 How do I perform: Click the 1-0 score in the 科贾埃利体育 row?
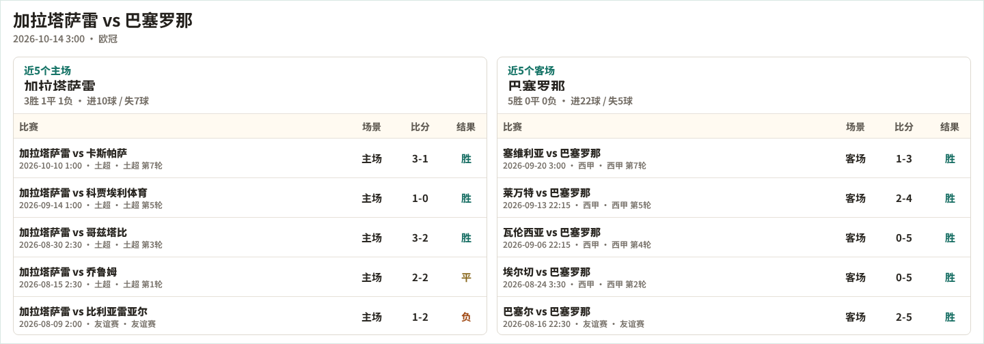pyautogui.click(x=420, y=198)
